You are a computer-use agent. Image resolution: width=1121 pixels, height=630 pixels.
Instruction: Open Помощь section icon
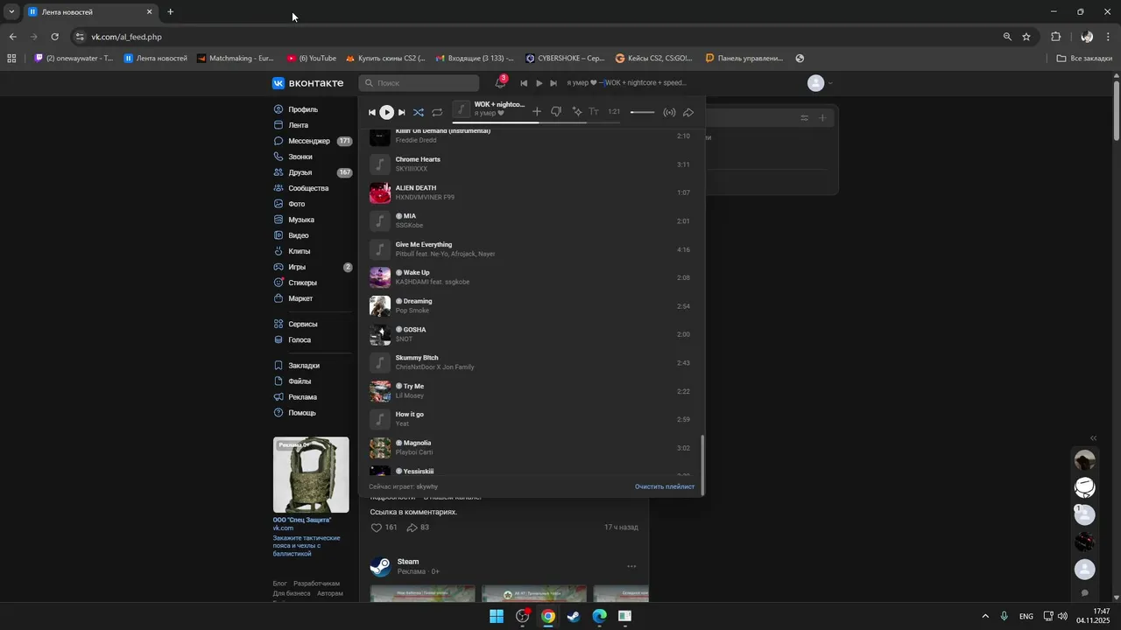(278, 412)
